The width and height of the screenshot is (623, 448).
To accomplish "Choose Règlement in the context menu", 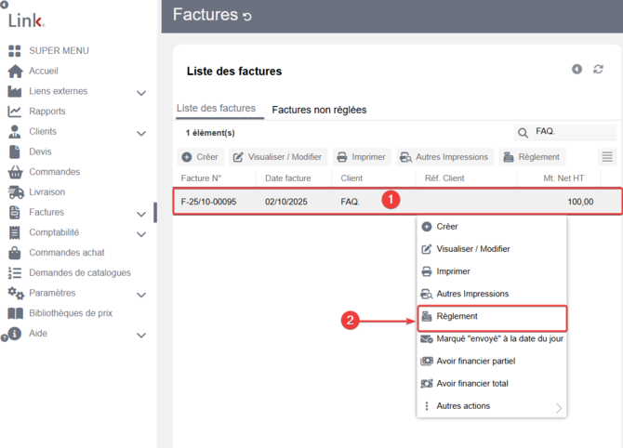I will pos(492,318).
